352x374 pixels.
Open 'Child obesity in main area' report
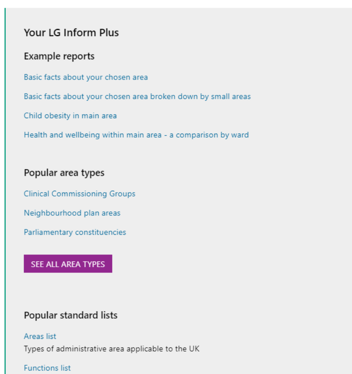[x=70, y=116]
